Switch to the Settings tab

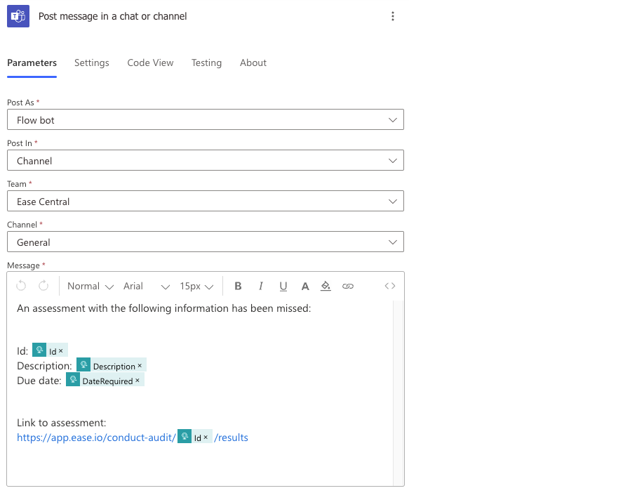point(92,63)
